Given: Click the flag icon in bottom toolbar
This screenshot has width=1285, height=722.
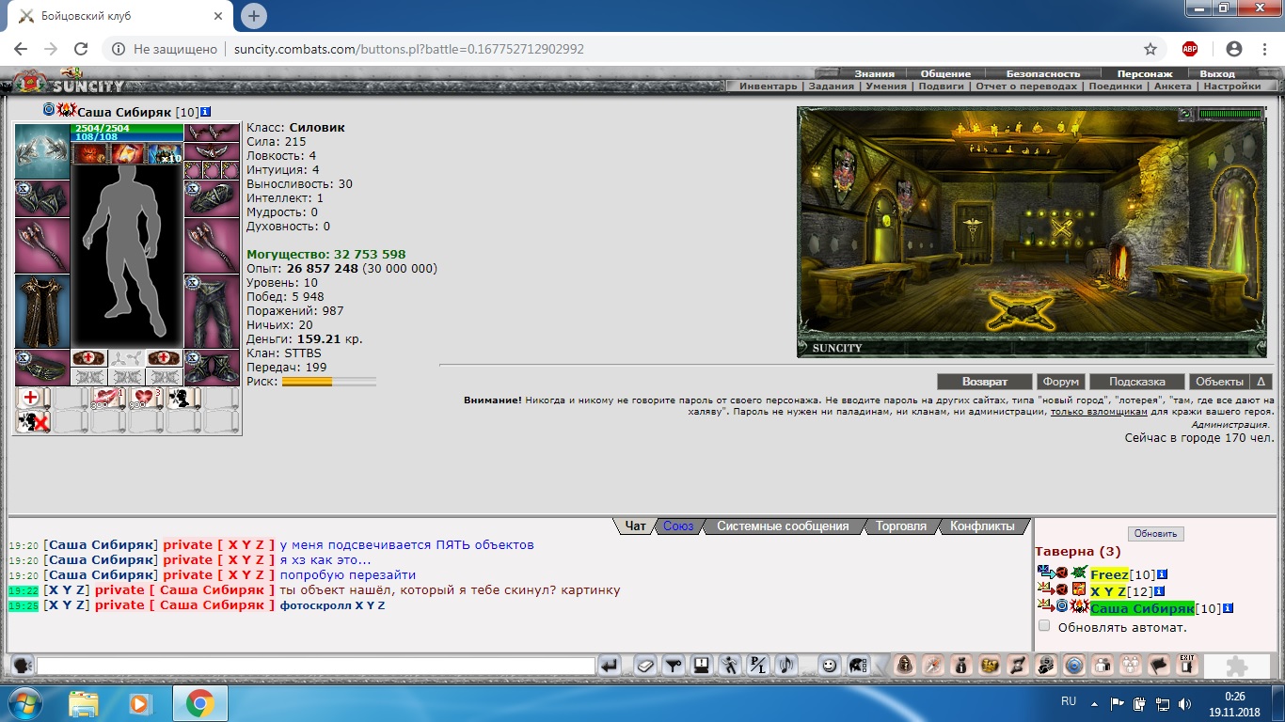Looking at the screenshot, I should tap(1159, 666).
